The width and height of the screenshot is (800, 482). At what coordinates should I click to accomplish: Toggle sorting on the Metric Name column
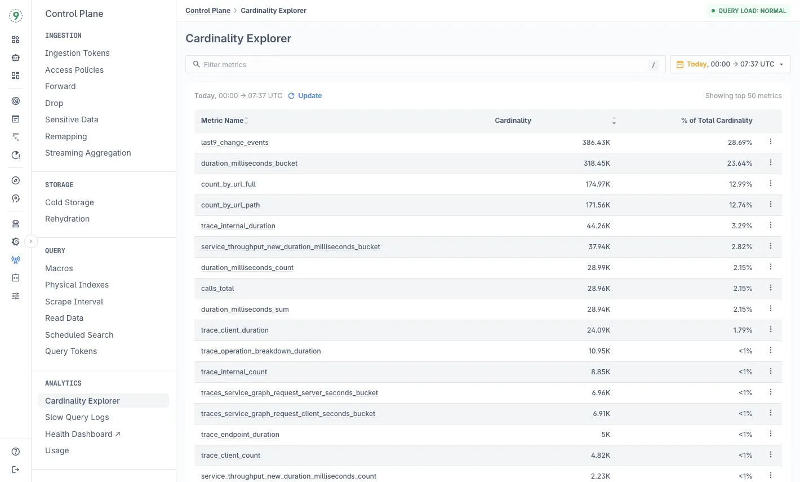coord(246,121)
